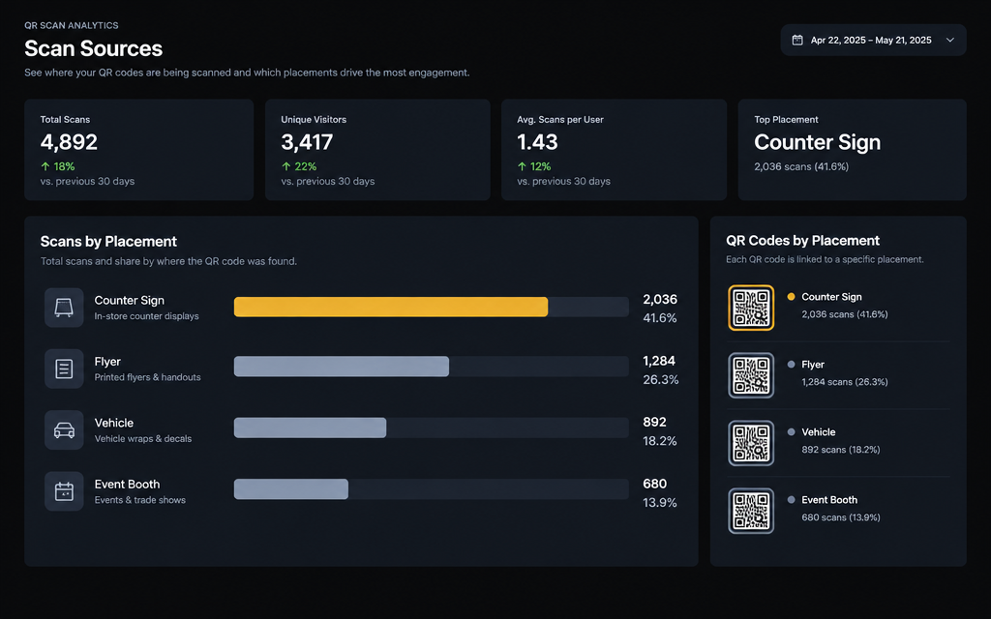This screenshot has width=991, height=619.
Task: Open the Flyer QR code thumbnail
Action: coord(751,375)
